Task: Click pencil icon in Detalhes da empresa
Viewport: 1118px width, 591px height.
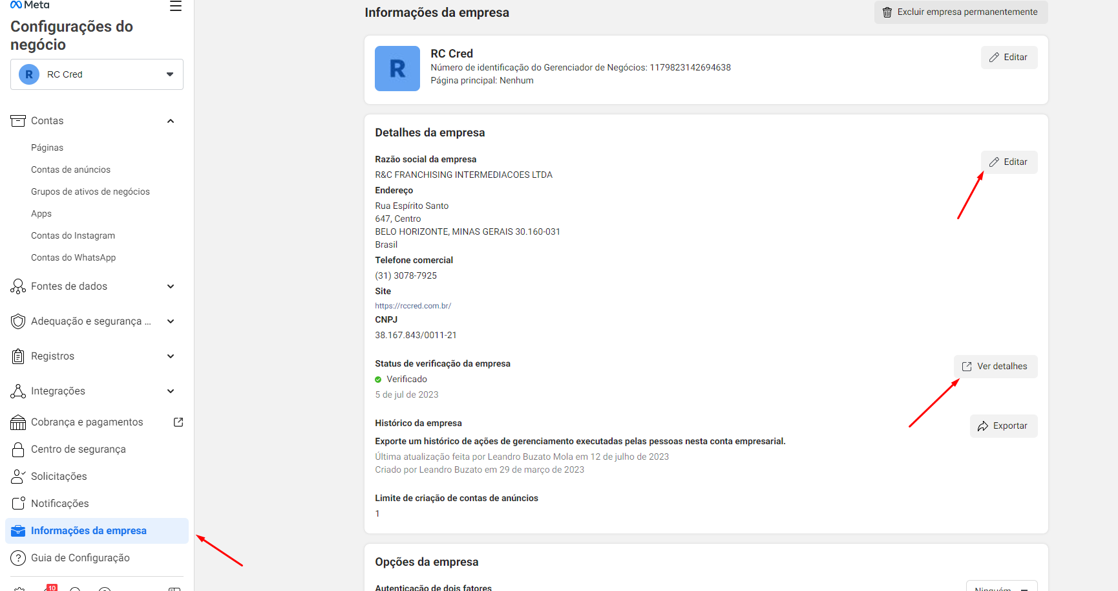Action: pyautogui.click(x=994, y=162)
